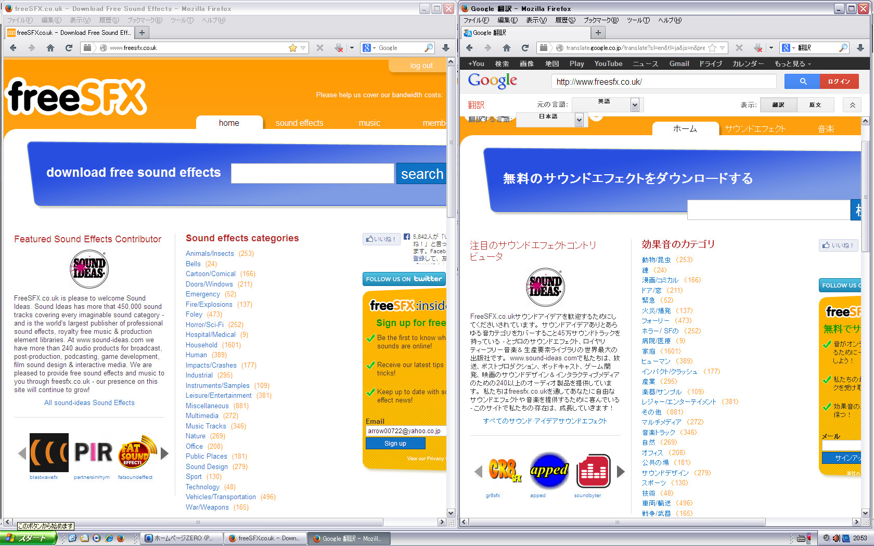The width and height of the screenshot is (874, 546).
Task: Toggle the 翻訳 view button
Action: [x=778, y=105]
